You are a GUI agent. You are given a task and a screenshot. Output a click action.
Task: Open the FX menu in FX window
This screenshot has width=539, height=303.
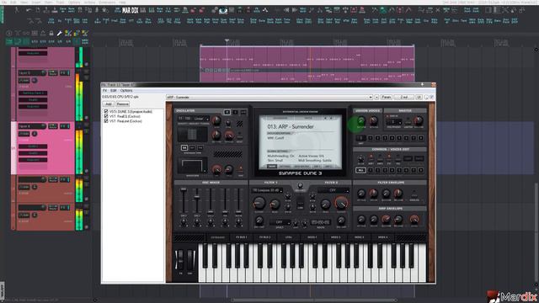(104, 90)
